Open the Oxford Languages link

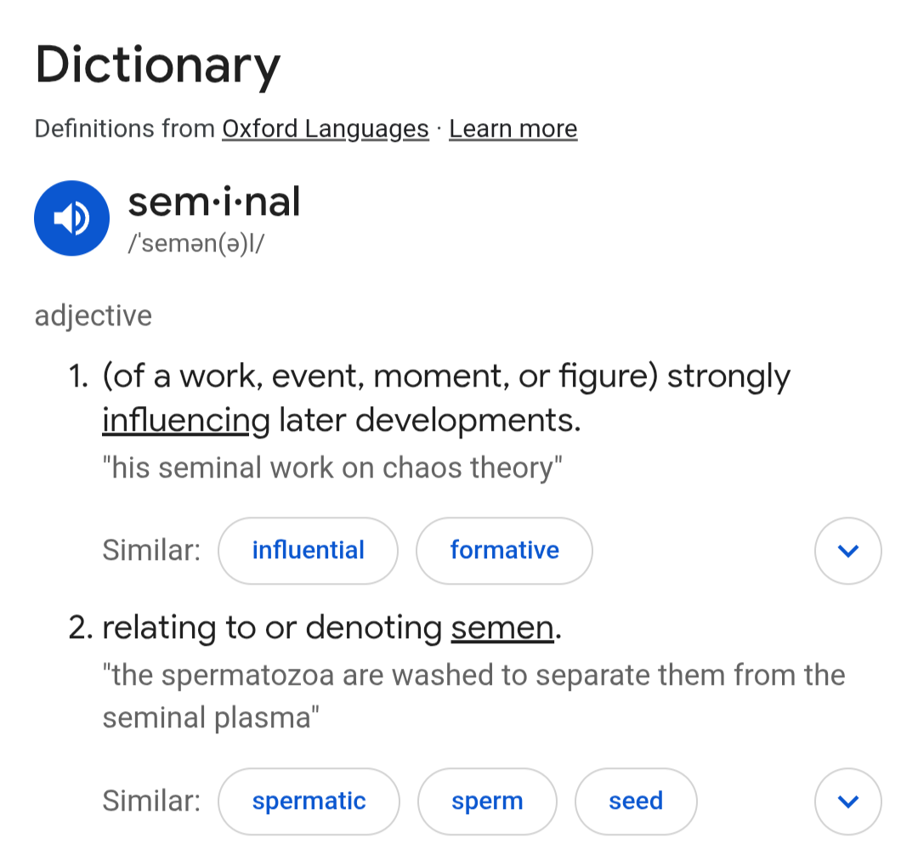point(325,129)
